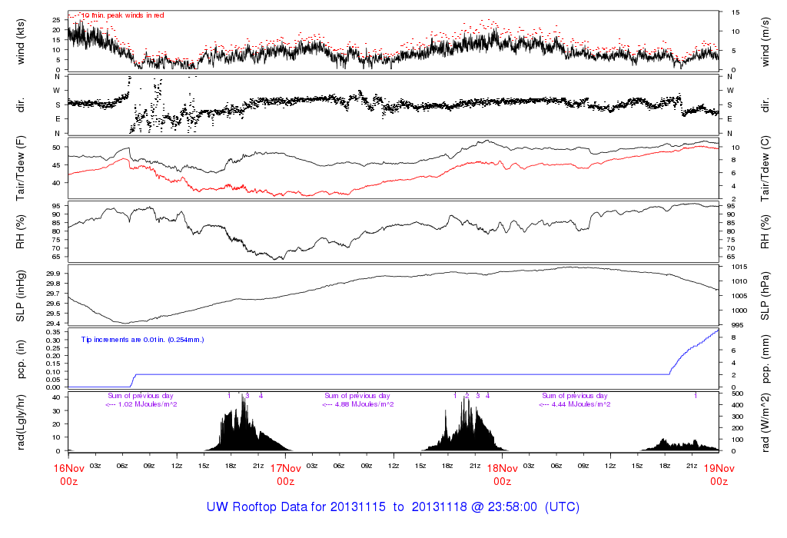Image resolution: width=787 pixels, height=538 pixels.
Task: Click the 'SLP (inHg)' axis label
Action: pyautogui.click(x=21, y=296)
